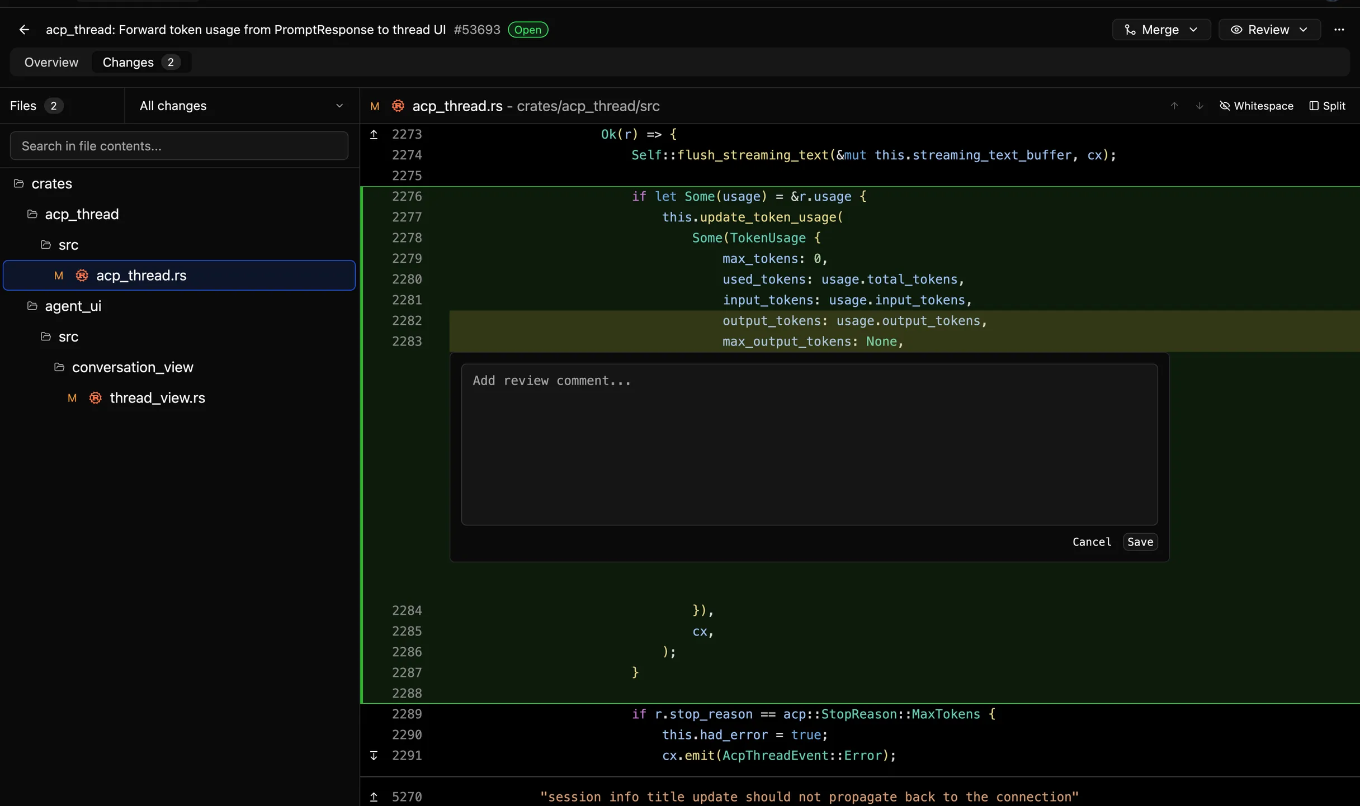The height and width of the screenshot is (806, 1360).
Task: Jump to next change with down arrow
Action: click(1200, 106)
